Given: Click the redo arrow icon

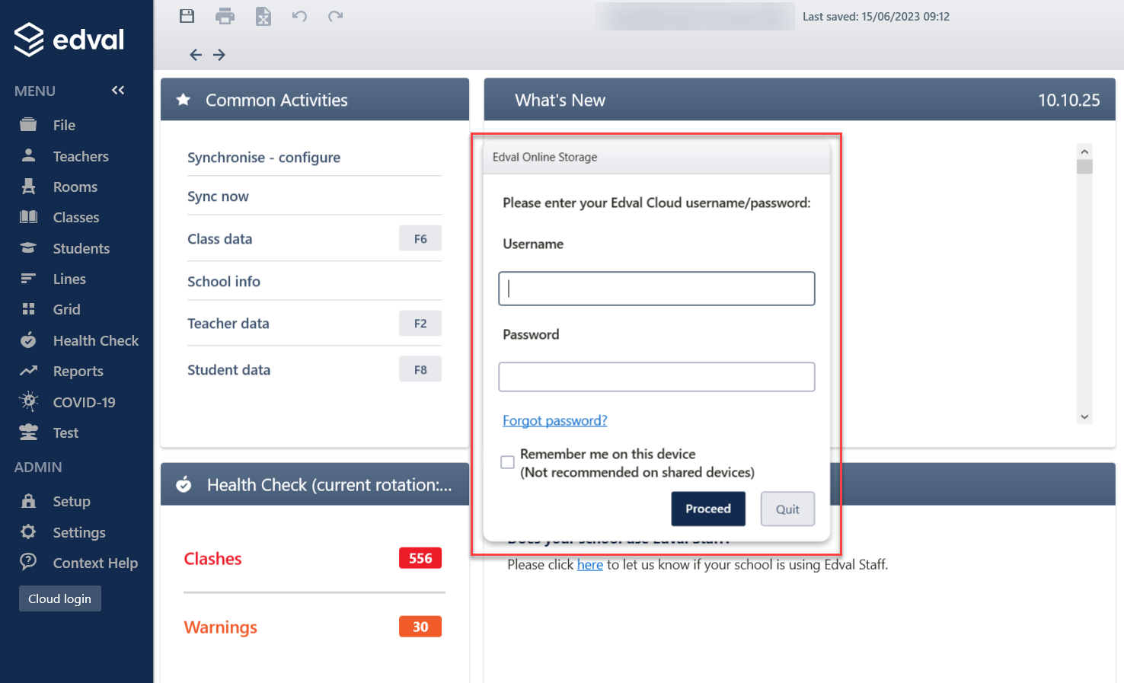Looking at the screenshot, I should tap(335, 16).
